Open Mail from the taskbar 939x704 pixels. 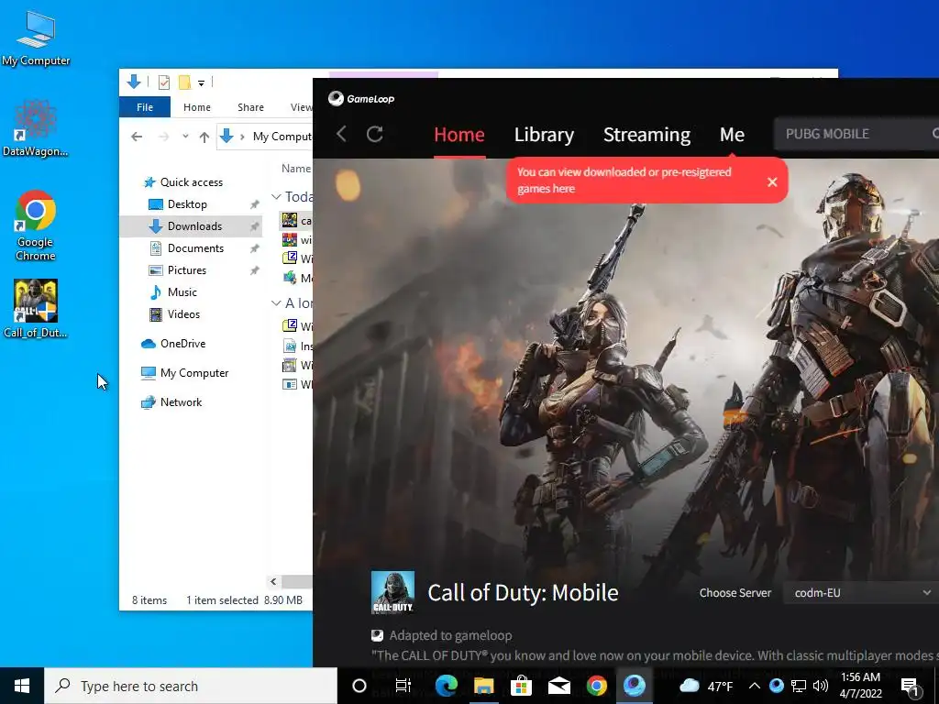click(559, 686)
